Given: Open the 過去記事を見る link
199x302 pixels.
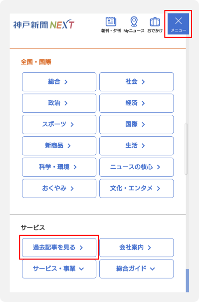Looking at the screenshot, I should [59, 248].
